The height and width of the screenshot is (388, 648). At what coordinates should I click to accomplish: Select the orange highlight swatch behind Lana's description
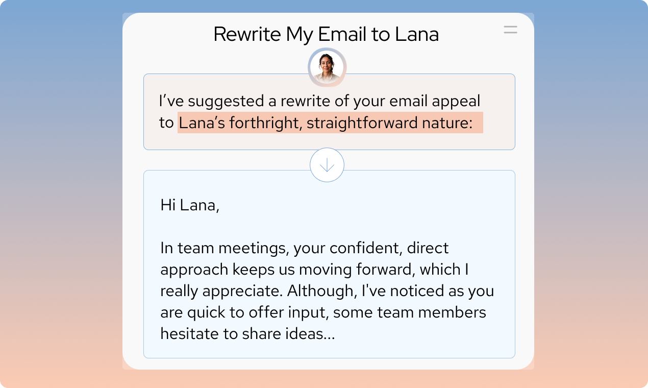point(329,123)
